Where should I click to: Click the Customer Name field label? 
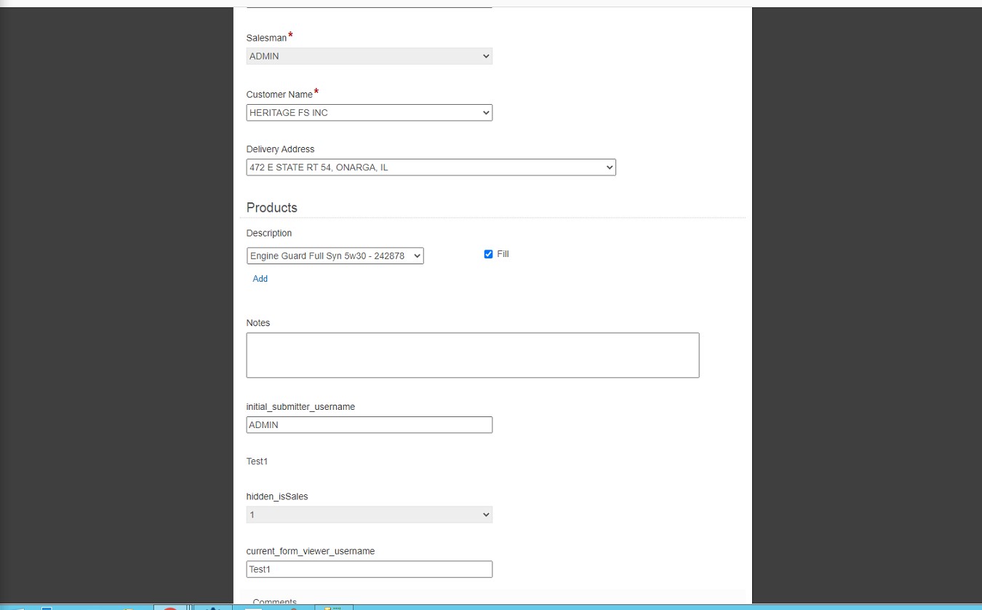click(279, 95)
